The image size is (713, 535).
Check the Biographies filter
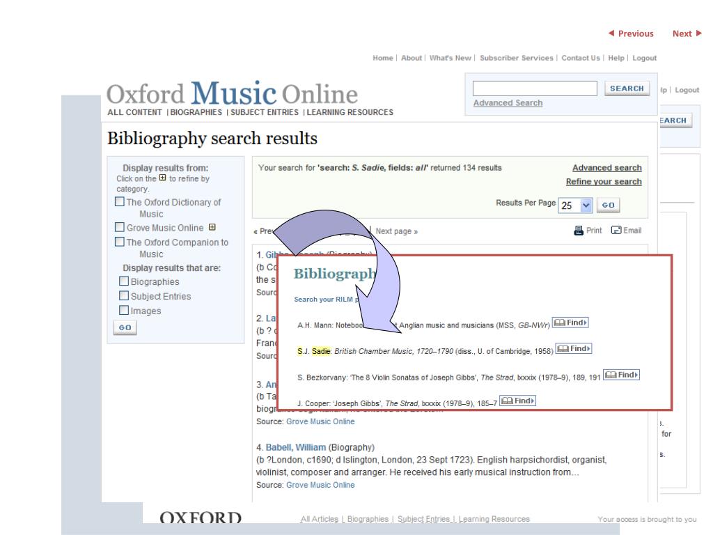point(124,281)
